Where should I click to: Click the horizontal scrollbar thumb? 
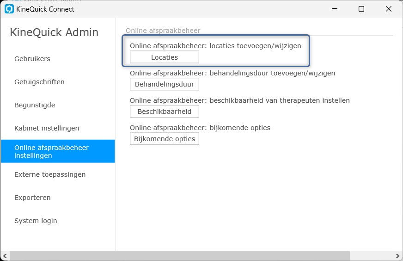coord(180,256)
